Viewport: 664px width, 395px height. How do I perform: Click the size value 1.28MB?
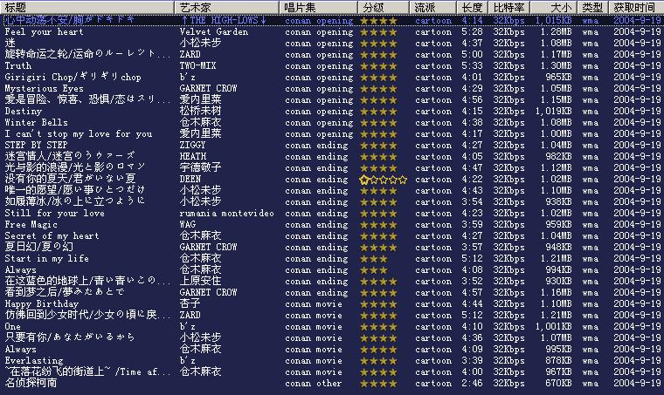pos(556,32)
